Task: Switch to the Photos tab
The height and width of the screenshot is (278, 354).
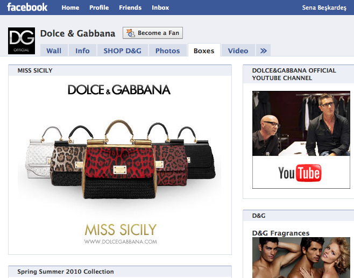Action: point(167,51)
